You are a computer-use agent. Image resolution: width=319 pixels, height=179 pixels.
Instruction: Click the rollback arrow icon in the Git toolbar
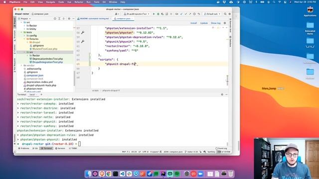pos(199,14)
